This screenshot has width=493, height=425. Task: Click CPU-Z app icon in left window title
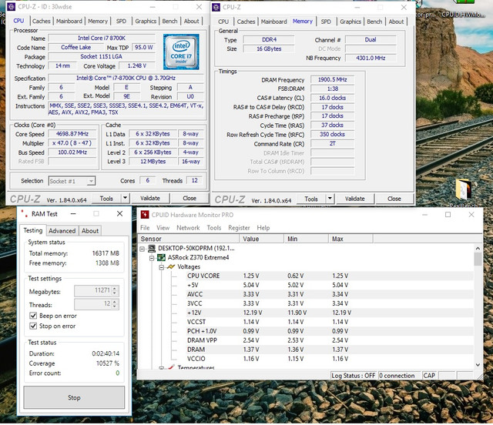[x=12, y=7]
